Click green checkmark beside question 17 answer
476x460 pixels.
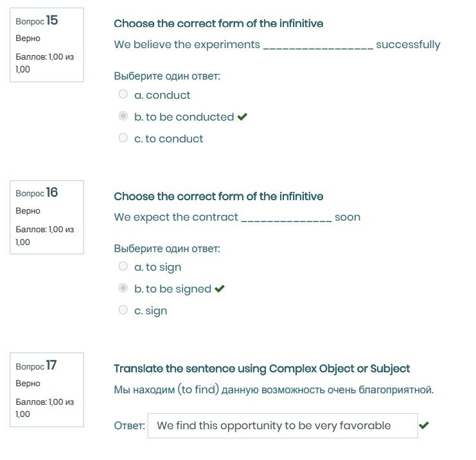coord(423,425)
